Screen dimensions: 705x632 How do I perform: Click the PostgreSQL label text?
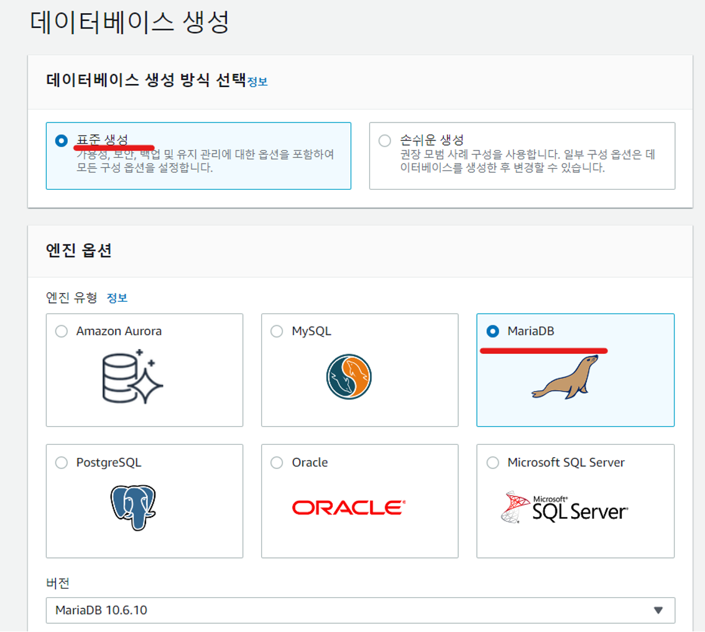coord(109,462)
